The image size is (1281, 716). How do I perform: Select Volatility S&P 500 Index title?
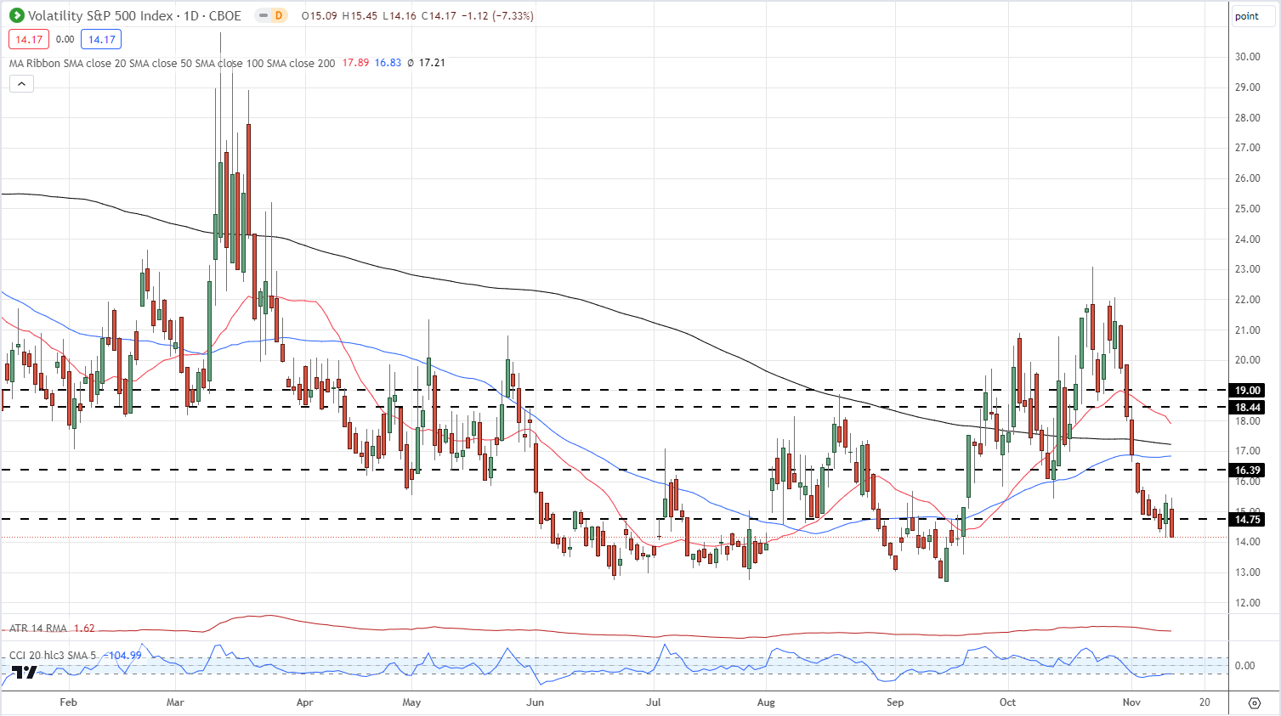coord(102,15)
